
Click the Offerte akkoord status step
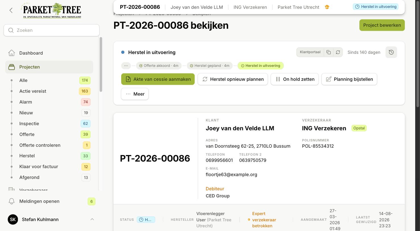[159, 66]
